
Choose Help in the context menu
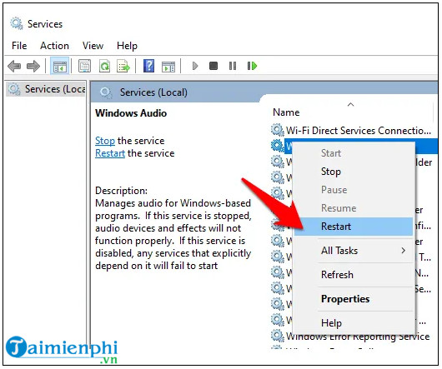354,323
